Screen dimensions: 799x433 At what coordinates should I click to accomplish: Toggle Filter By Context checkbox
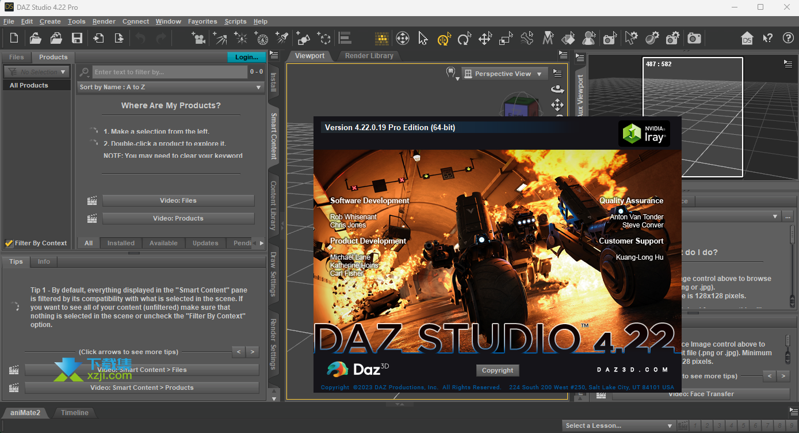tap(9, 243)
